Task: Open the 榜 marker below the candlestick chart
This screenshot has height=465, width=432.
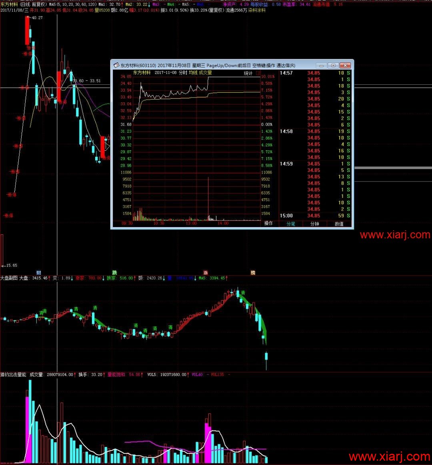Action: 253,273
